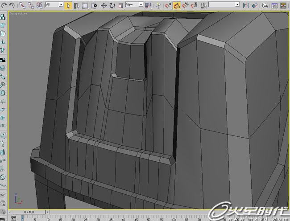Toggle the Percent Snap button
This screenshot has width=290, height=221.
185,6
